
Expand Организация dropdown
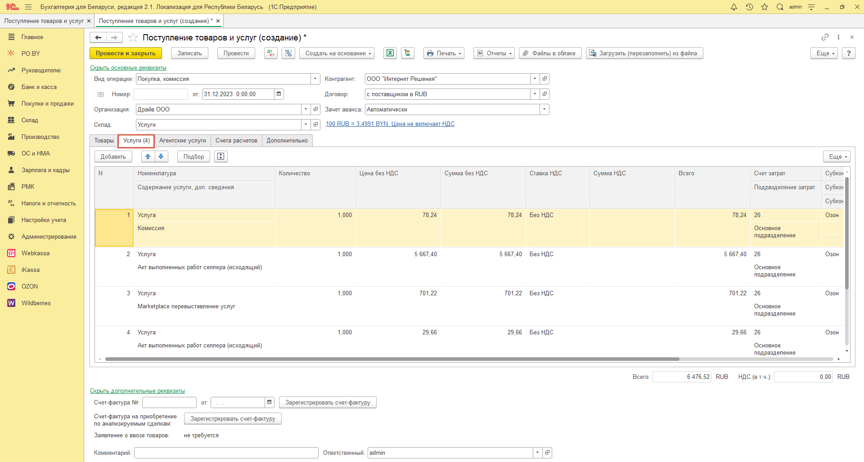click(306, 109)
